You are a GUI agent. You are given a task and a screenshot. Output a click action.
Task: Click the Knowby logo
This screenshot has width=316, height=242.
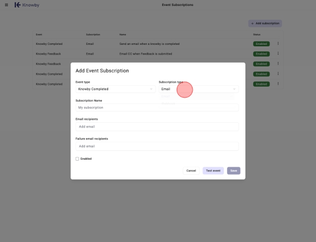point(27,5)
